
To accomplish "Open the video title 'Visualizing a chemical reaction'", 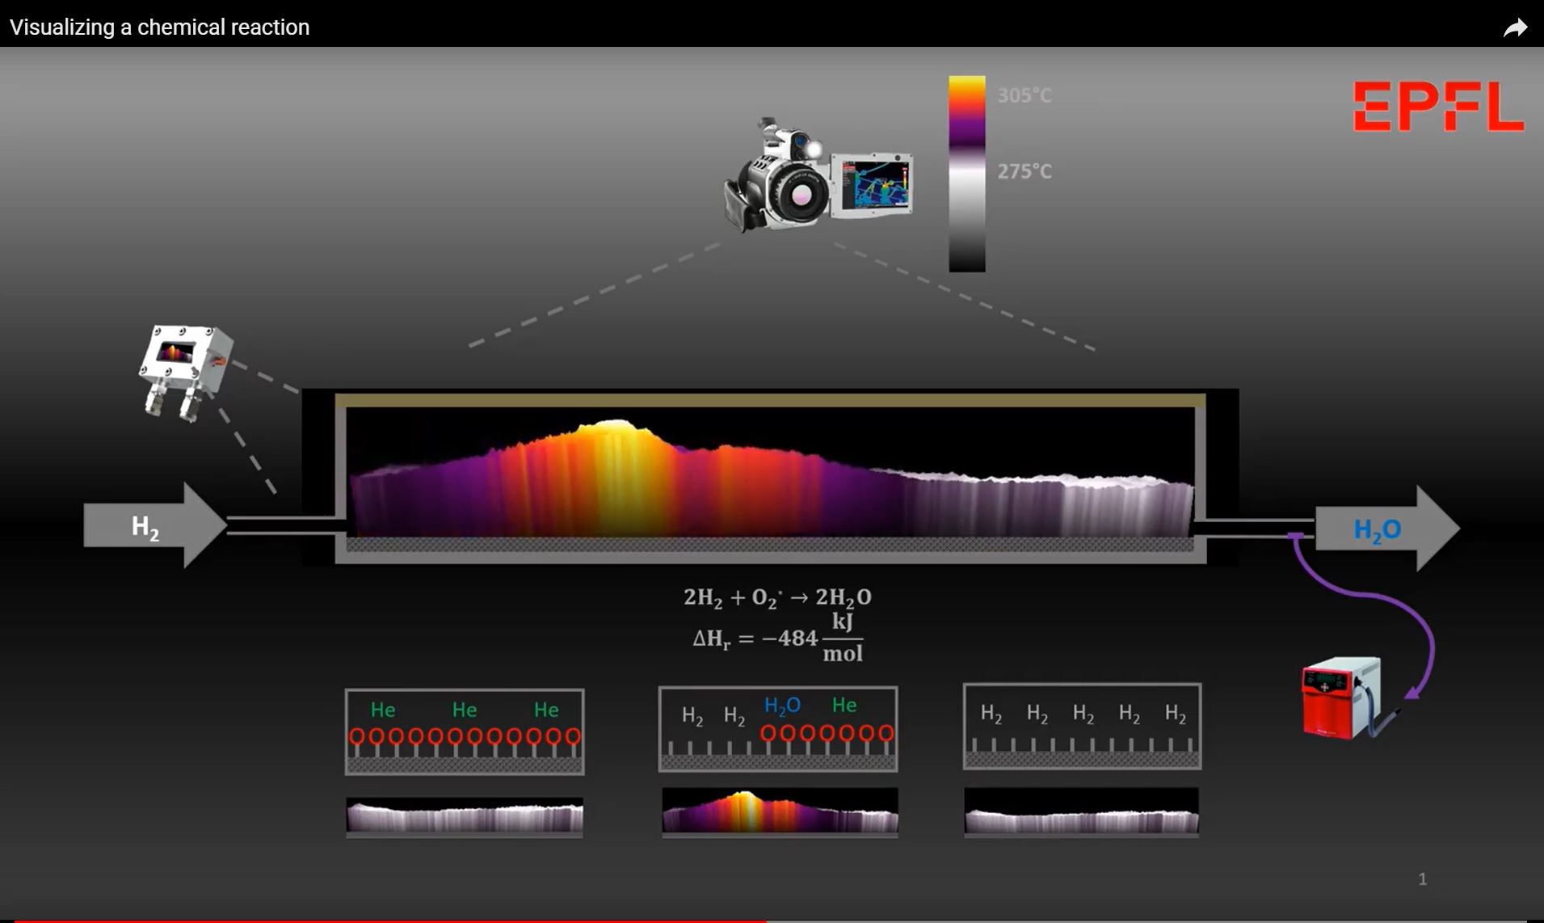I will [x=160, y=27].
